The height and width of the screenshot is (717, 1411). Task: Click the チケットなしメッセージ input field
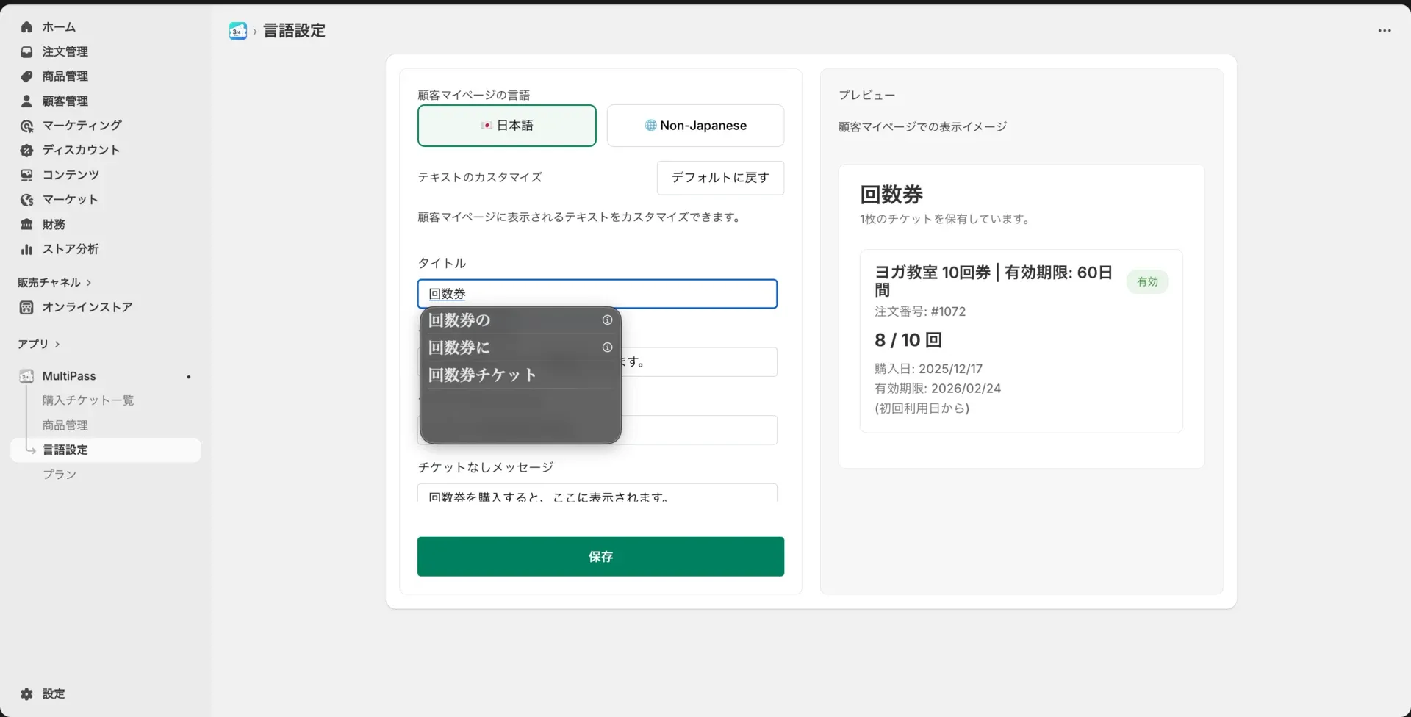point(597,494)
